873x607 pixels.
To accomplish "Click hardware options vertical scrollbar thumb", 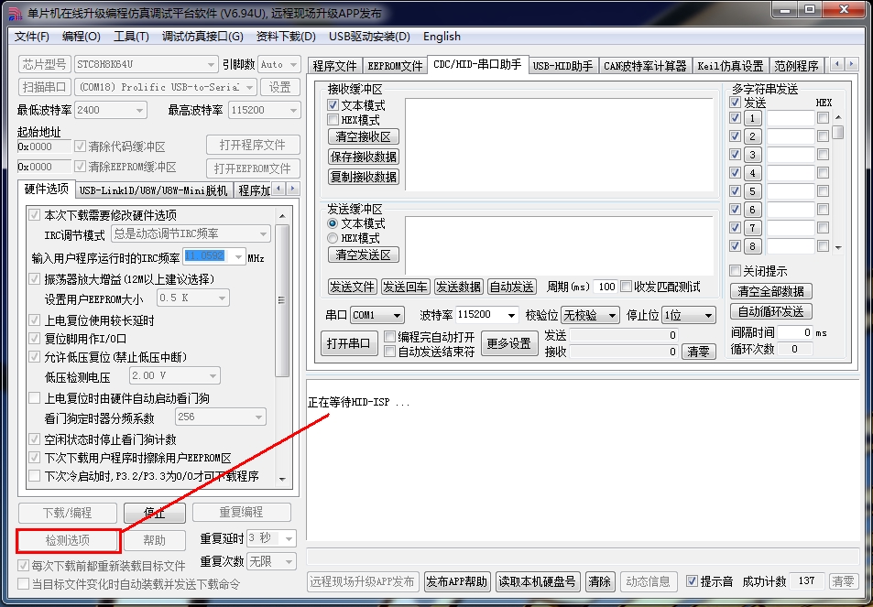I will (x=282, y=300).
